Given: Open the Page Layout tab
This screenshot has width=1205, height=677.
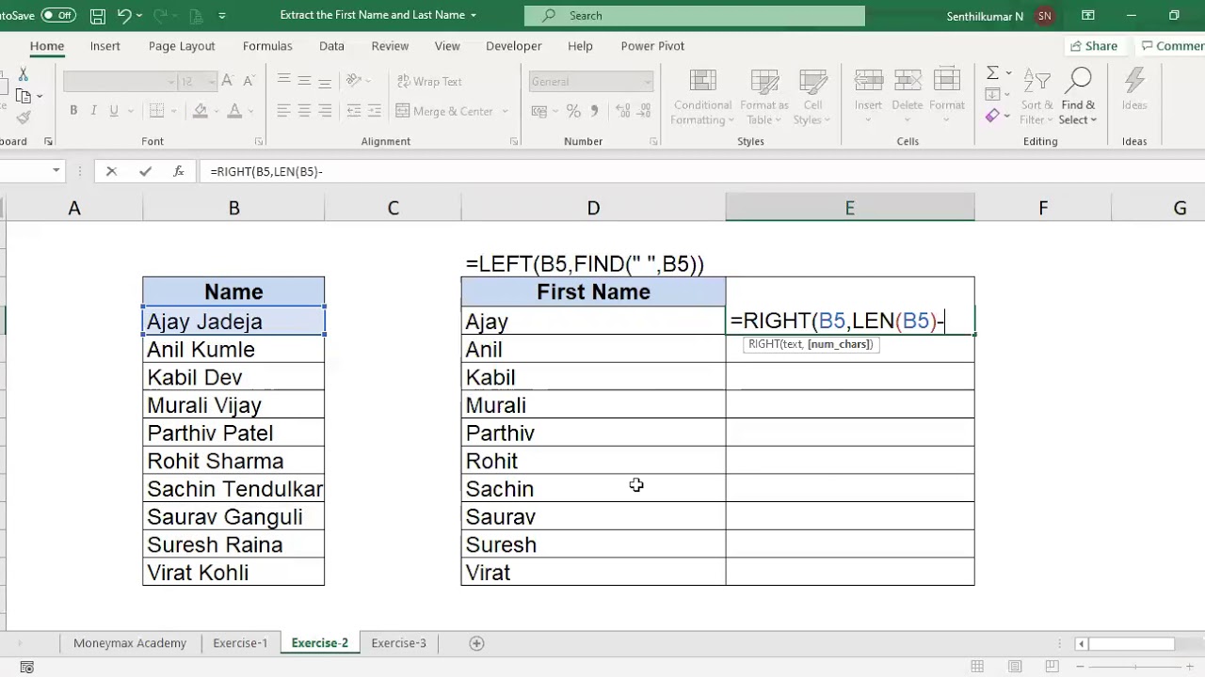Looking at the screenshot, I should point(182,45).
